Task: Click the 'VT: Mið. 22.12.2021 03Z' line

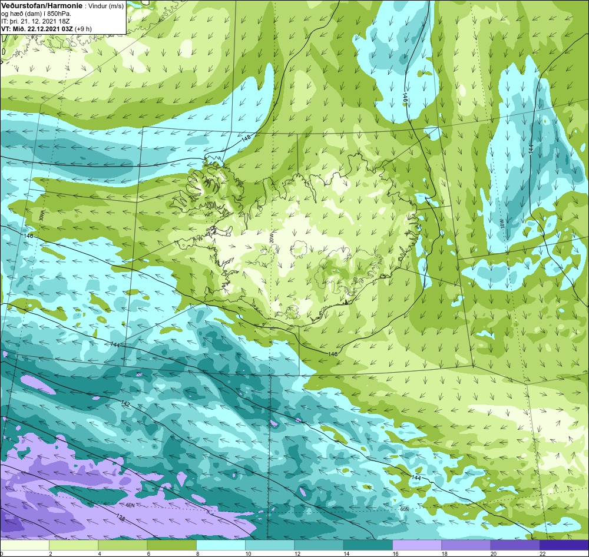Action: (37, 29)
